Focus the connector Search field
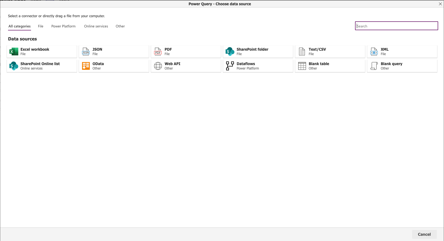444x241 pixels. [396, 26]
